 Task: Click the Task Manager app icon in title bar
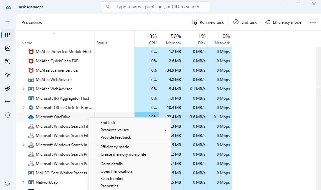(x=8, y=7)
